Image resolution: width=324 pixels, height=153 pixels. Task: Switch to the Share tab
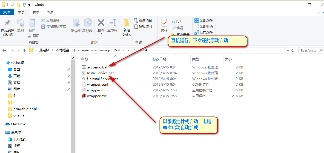[x=36, y=12]
